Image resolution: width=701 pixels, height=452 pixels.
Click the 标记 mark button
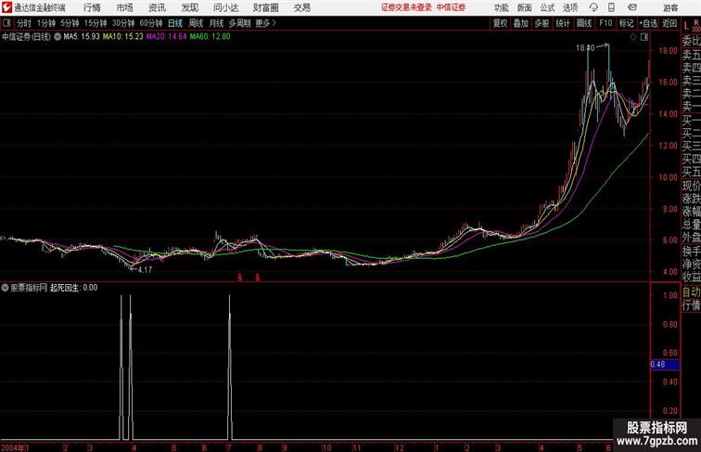(626, 23)
